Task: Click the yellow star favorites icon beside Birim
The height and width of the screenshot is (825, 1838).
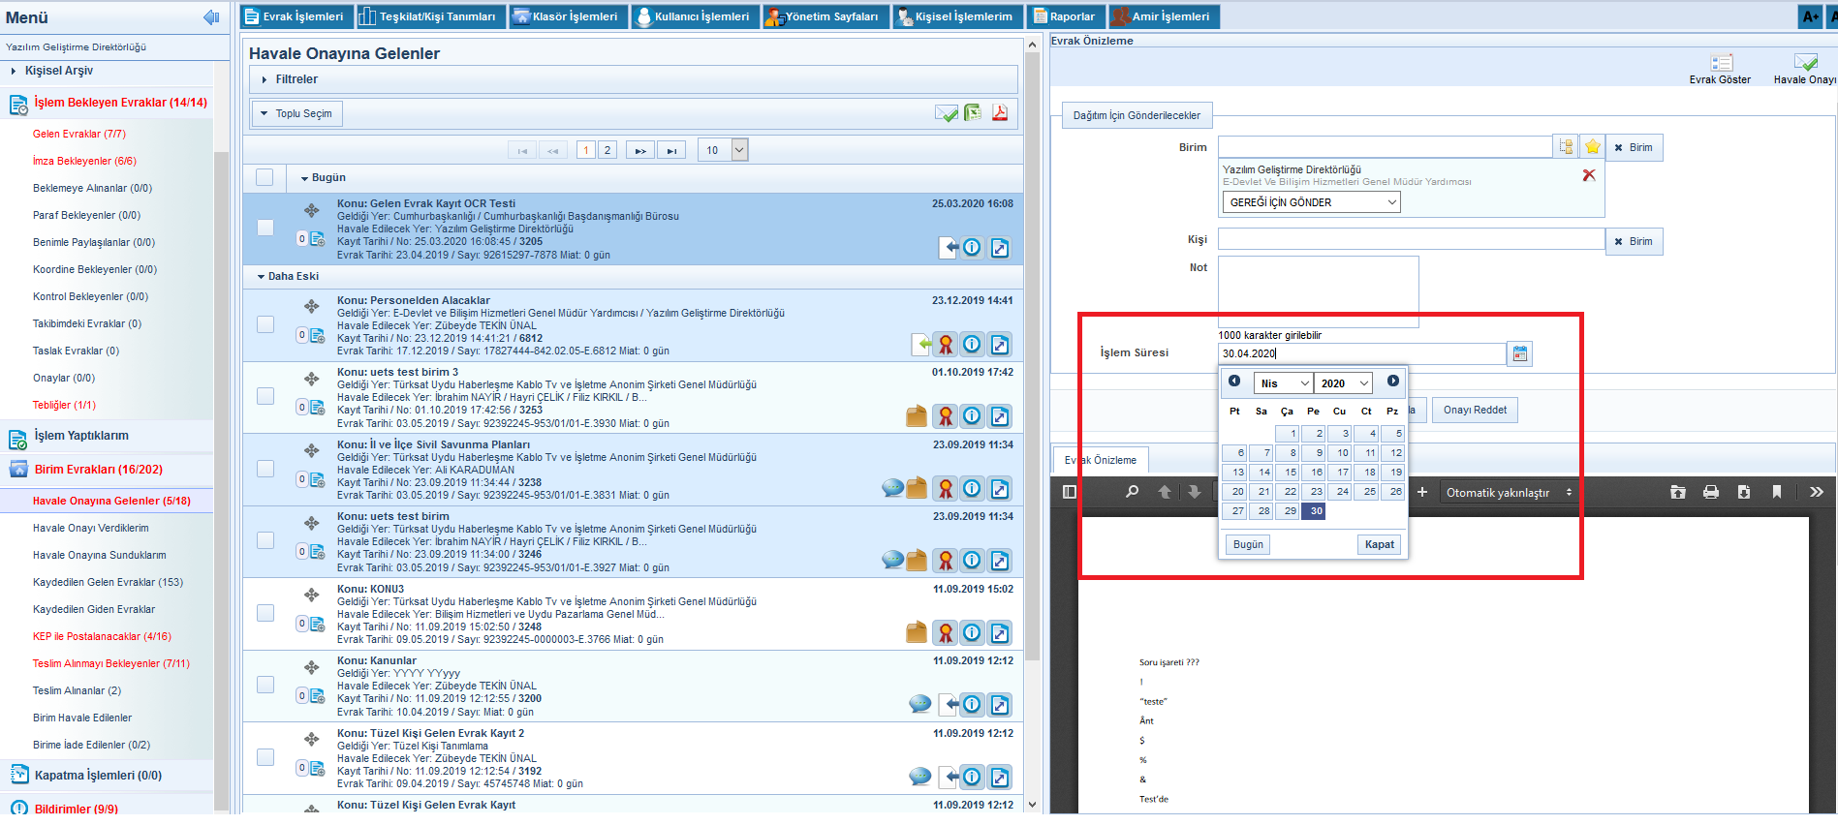Action: [x=1592, y=147]
